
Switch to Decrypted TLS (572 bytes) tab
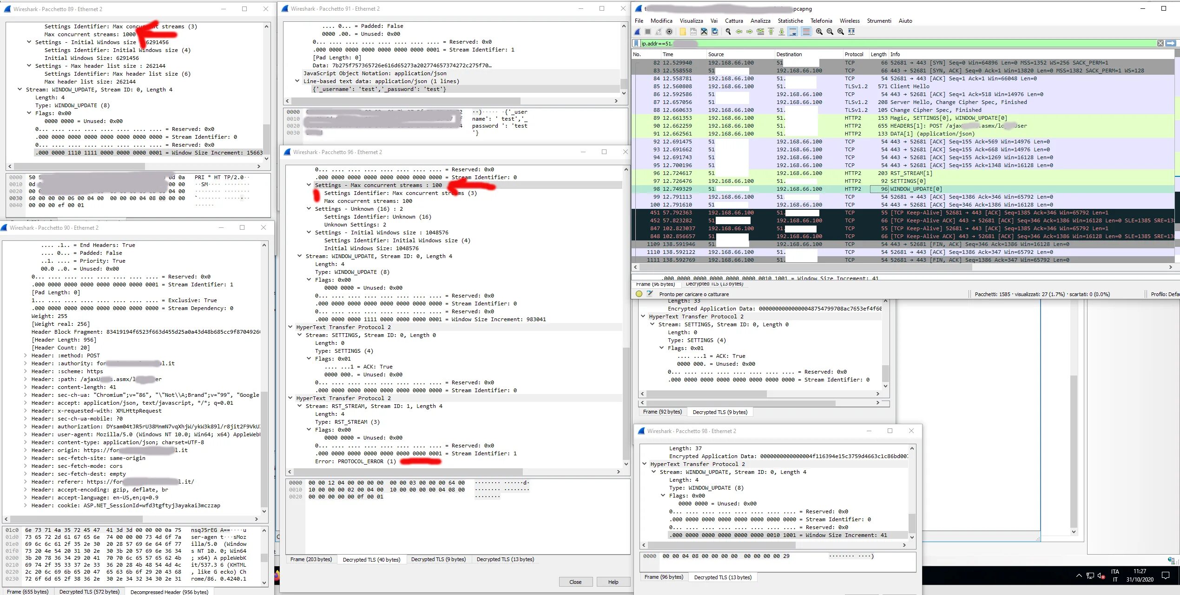coord(89,592)
